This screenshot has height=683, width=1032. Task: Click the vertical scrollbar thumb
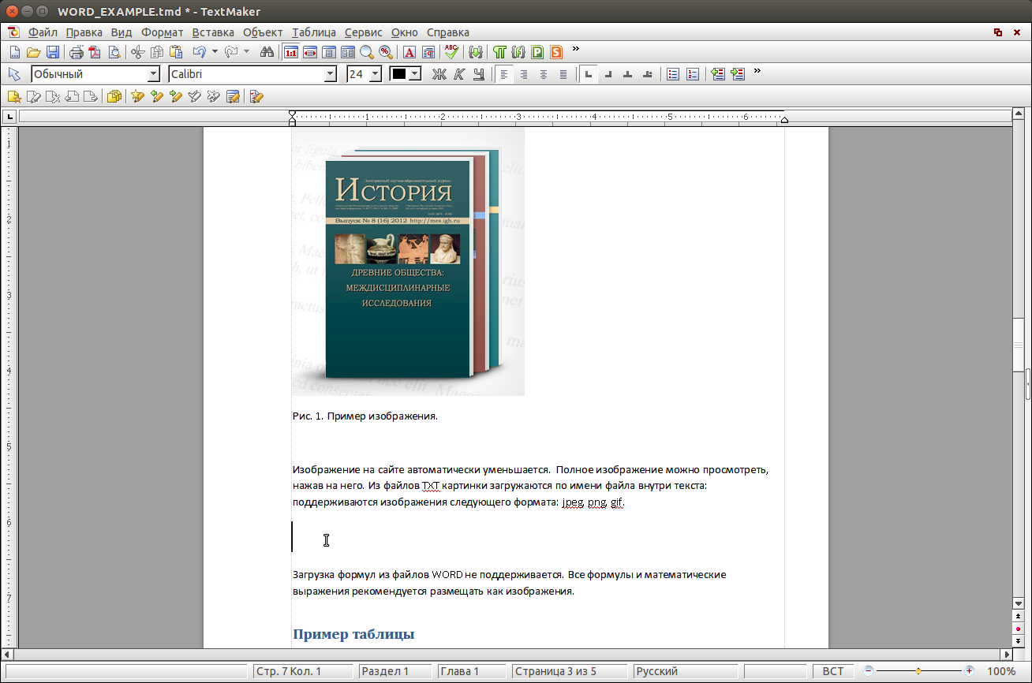tap(1019, 345)
